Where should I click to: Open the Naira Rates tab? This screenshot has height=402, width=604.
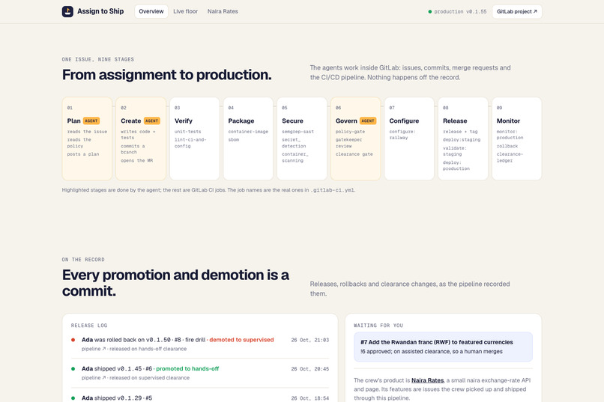[x=223, y=11]
